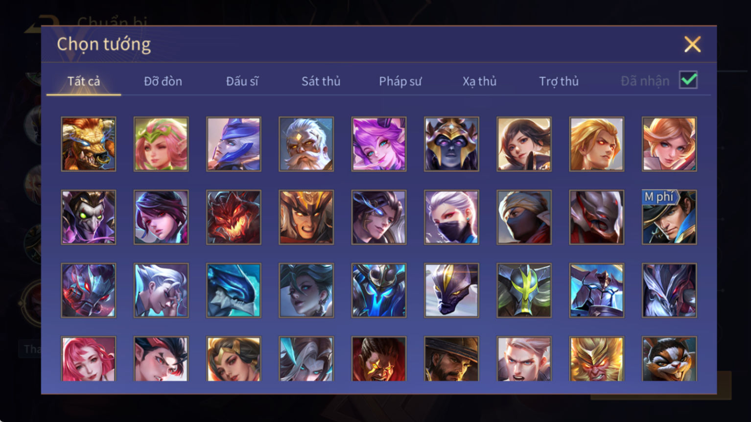Choose the red fire demon hero
The height and width of the screenshot is (422, 751).
pyautogui.click(x=234, y=217)
